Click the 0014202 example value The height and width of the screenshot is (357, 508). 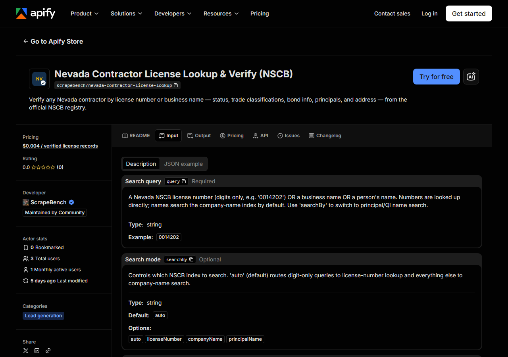[169, 237]
